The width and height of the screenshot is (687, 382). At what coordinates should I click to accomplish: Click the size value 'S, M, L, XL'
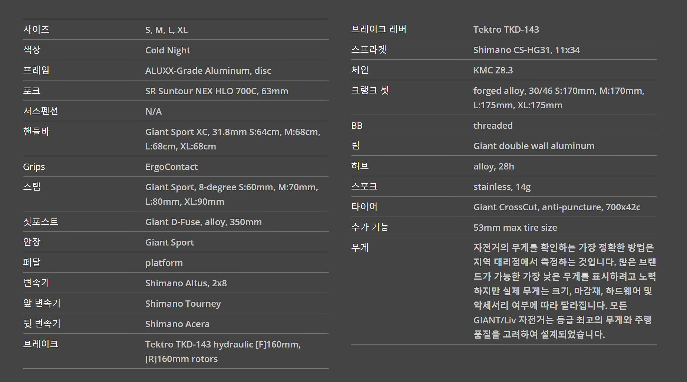(166, 30)
